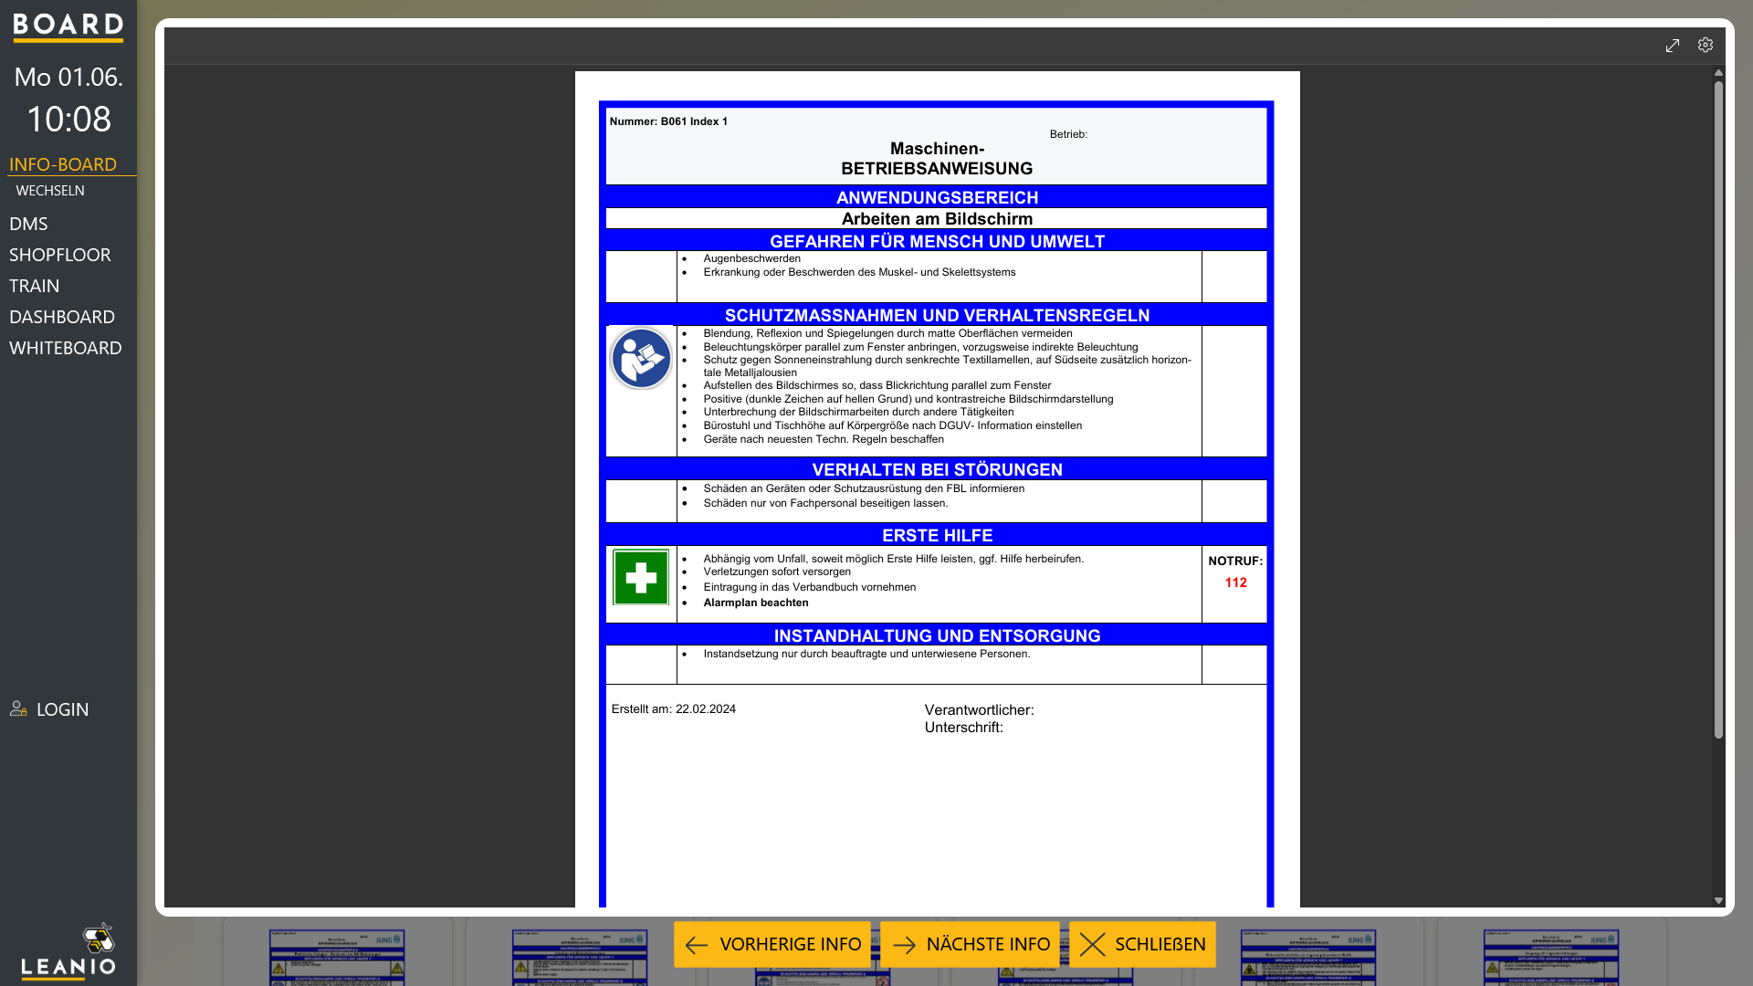Close the document with Schließen
The width and height of the screenshot is (1753, 986).
pyautogui.click(x=1142, y=944)
